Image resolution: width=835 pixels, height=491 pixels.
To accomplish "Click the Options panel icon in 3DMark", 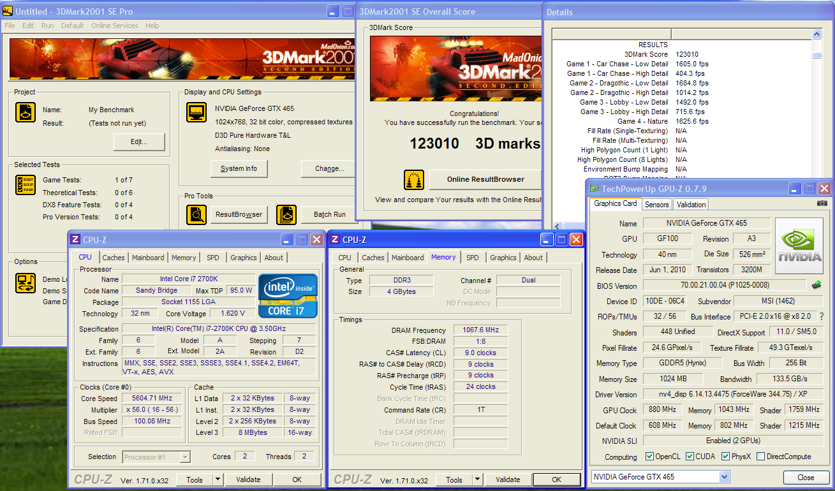I will pos(25,282).
